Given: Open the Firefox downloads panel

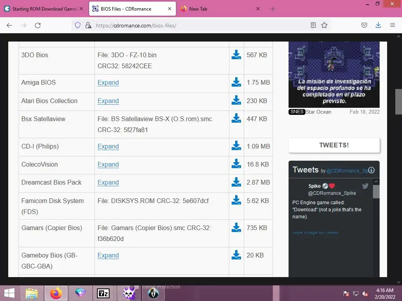Looking at the screenshot, I should [378, 25].
